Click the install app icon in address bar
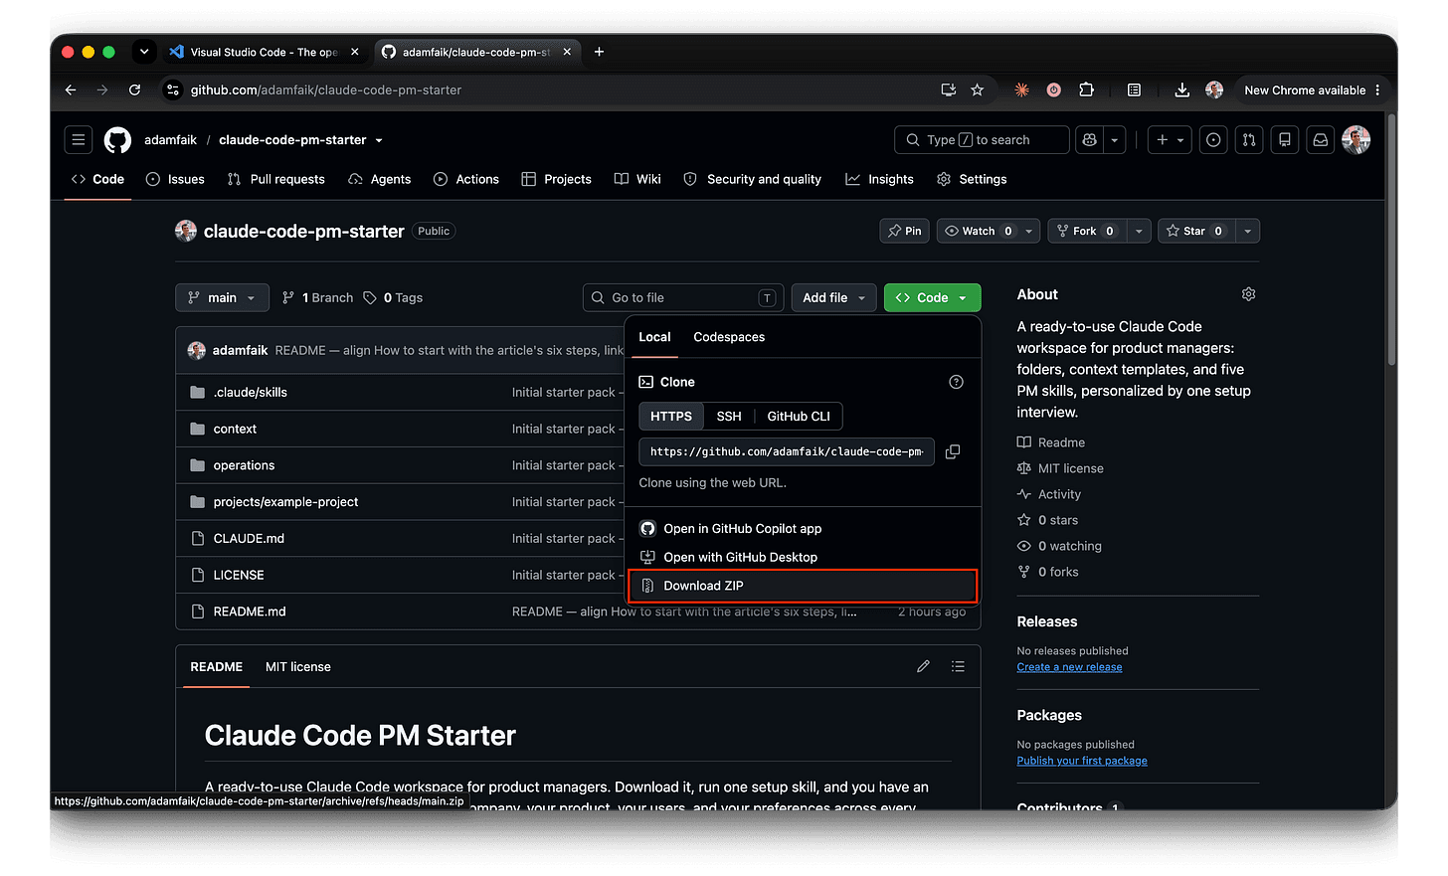The width and height of the screenshot is (1448, 876). pos(949,89)
